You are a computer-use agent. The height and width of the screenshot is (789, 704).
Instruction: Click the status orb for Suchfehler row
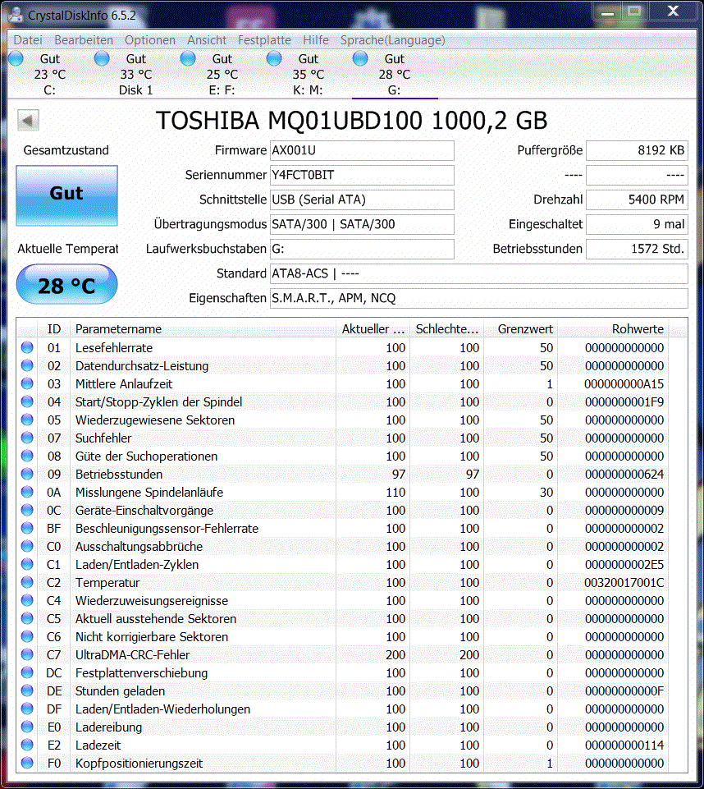(27, 438)
